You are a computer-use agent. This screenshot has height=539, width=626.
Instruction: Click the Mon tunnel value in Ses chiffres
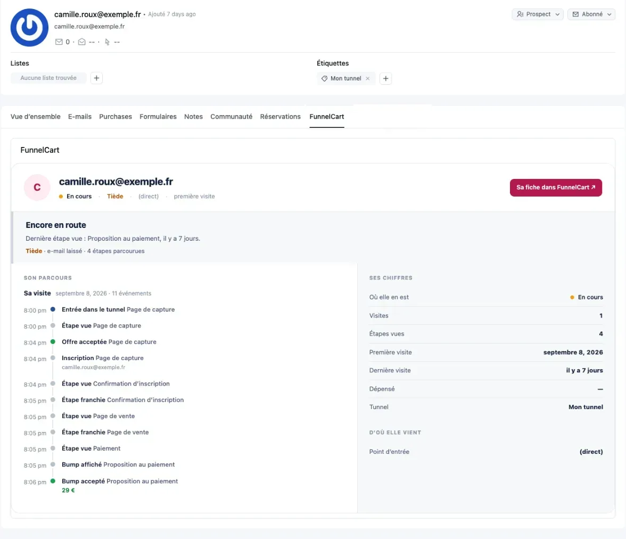pos(586,407)
